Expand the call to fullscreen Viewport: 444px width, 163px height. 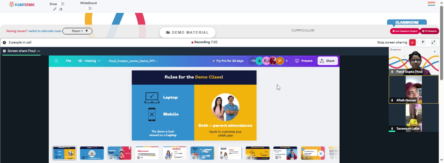[433, 43]
